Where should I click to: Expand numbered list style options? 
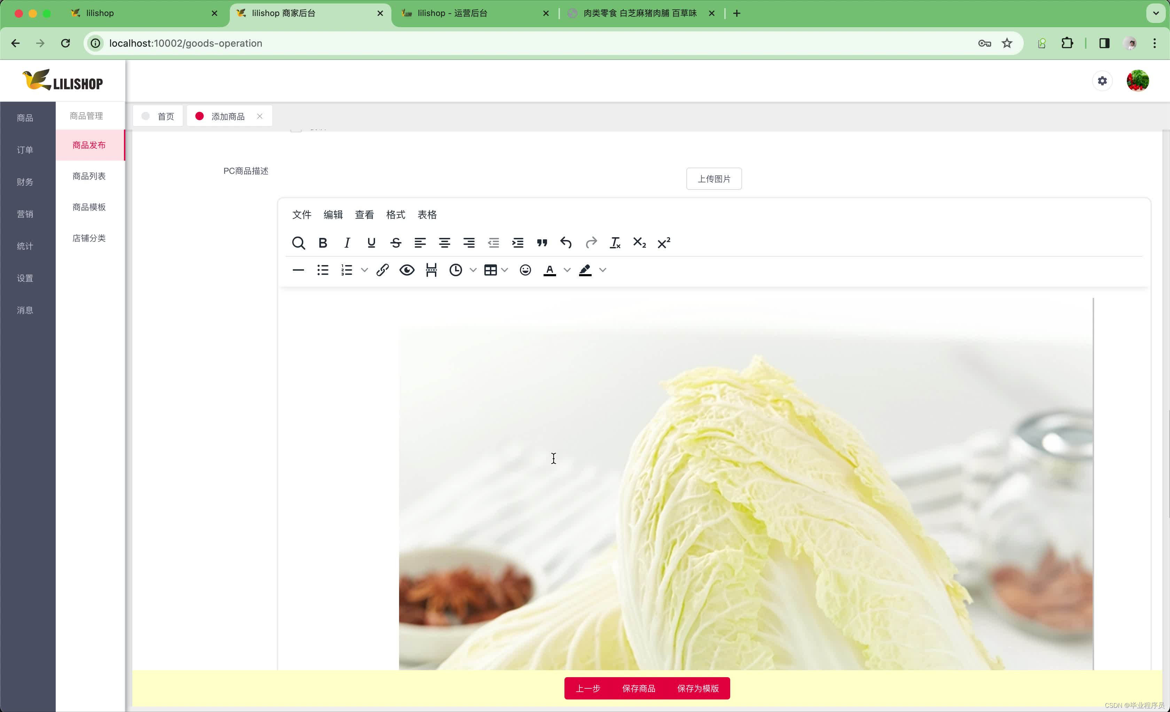[x=364, y=270]
